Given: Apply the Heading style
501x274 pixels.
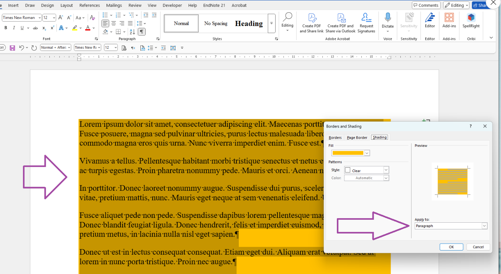Looking at the screenshot, I should tap(249, 23).
